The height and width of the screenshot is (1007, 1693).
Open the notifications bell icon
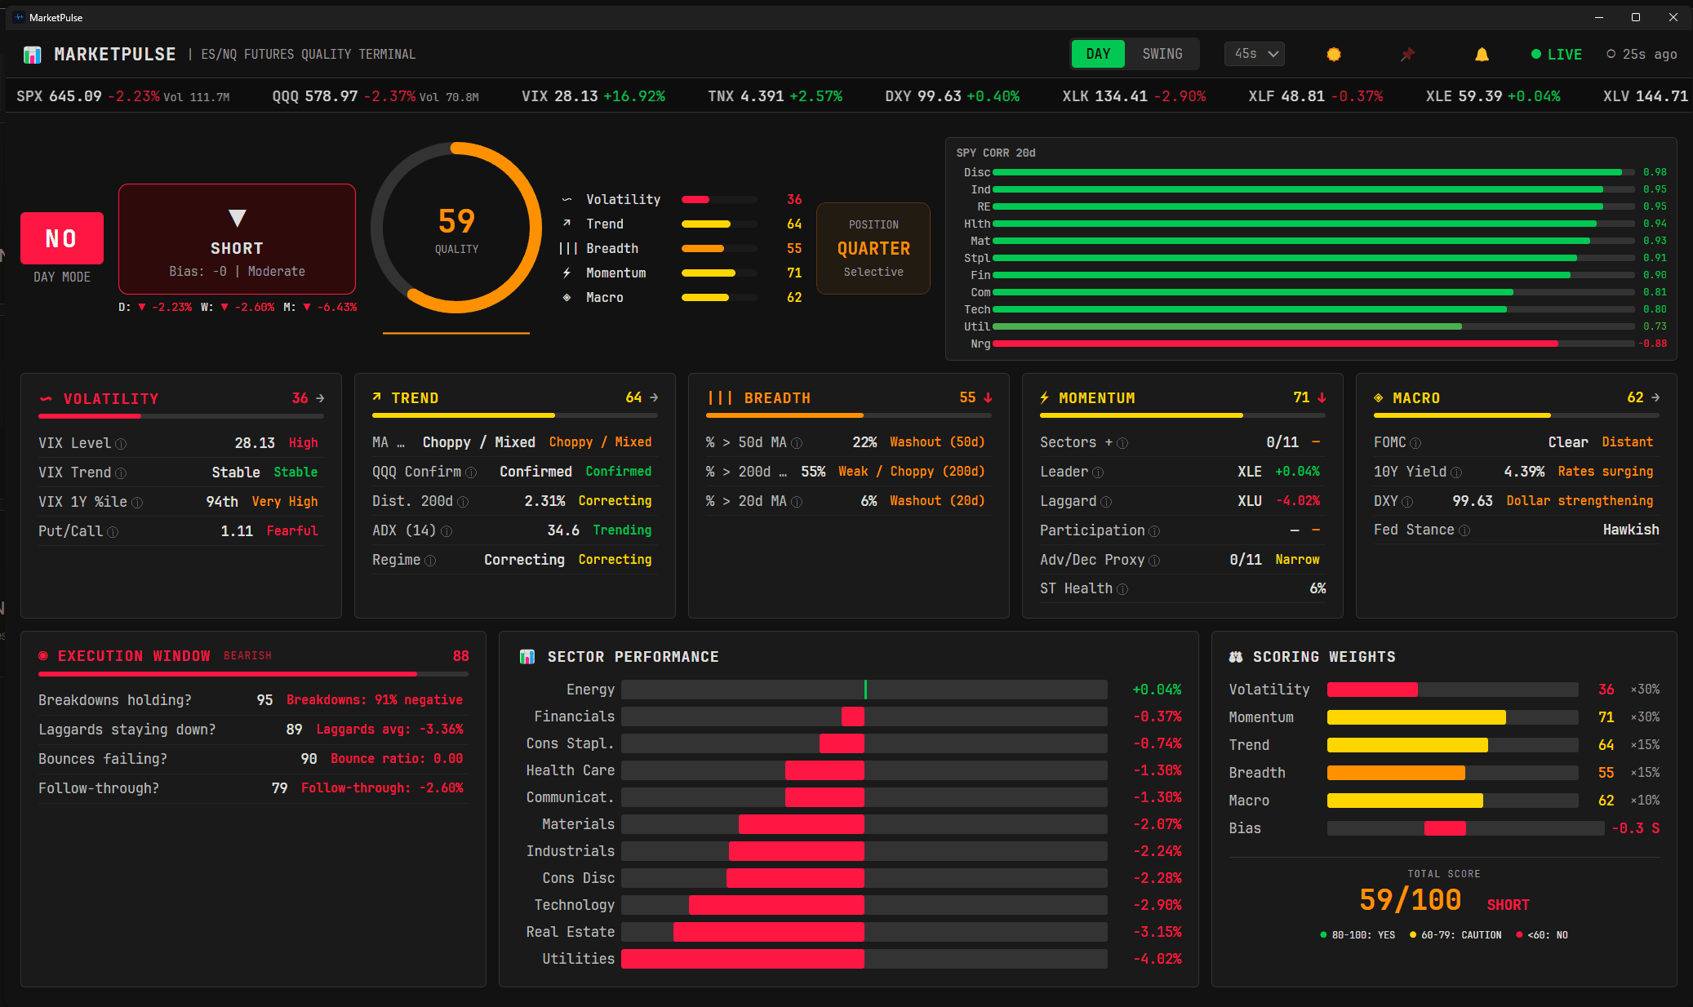1482,54
